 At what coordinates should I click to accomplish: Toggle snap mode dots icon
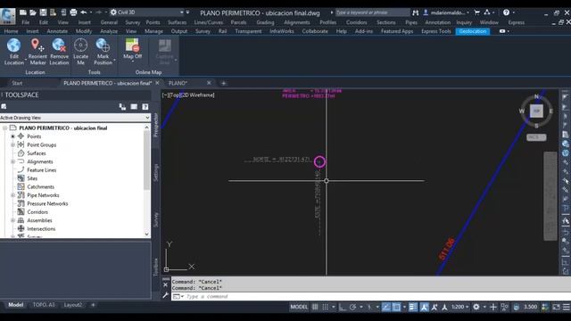tap(325, 307)
